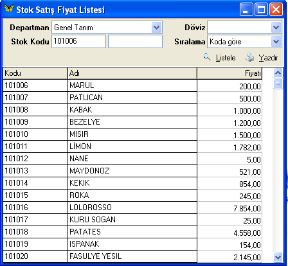The width and height of the screenshot is (288, 266).
Task: Click the Listele magnifier icon
Action: coord(207,57)
